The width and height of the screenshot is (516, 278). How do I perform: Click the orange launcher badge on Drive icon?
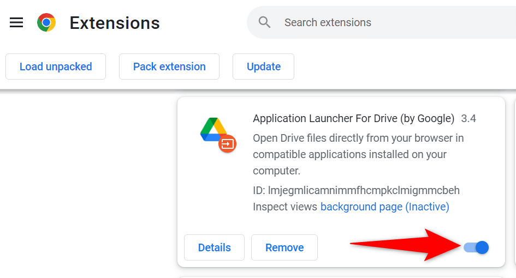click(x=227, y=144)
